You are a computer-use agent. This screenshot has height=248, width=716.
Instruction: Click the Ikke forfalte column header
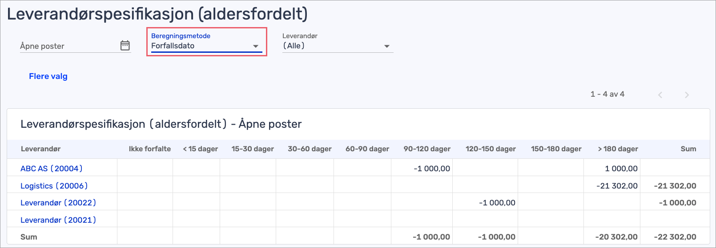coord(149,149)
